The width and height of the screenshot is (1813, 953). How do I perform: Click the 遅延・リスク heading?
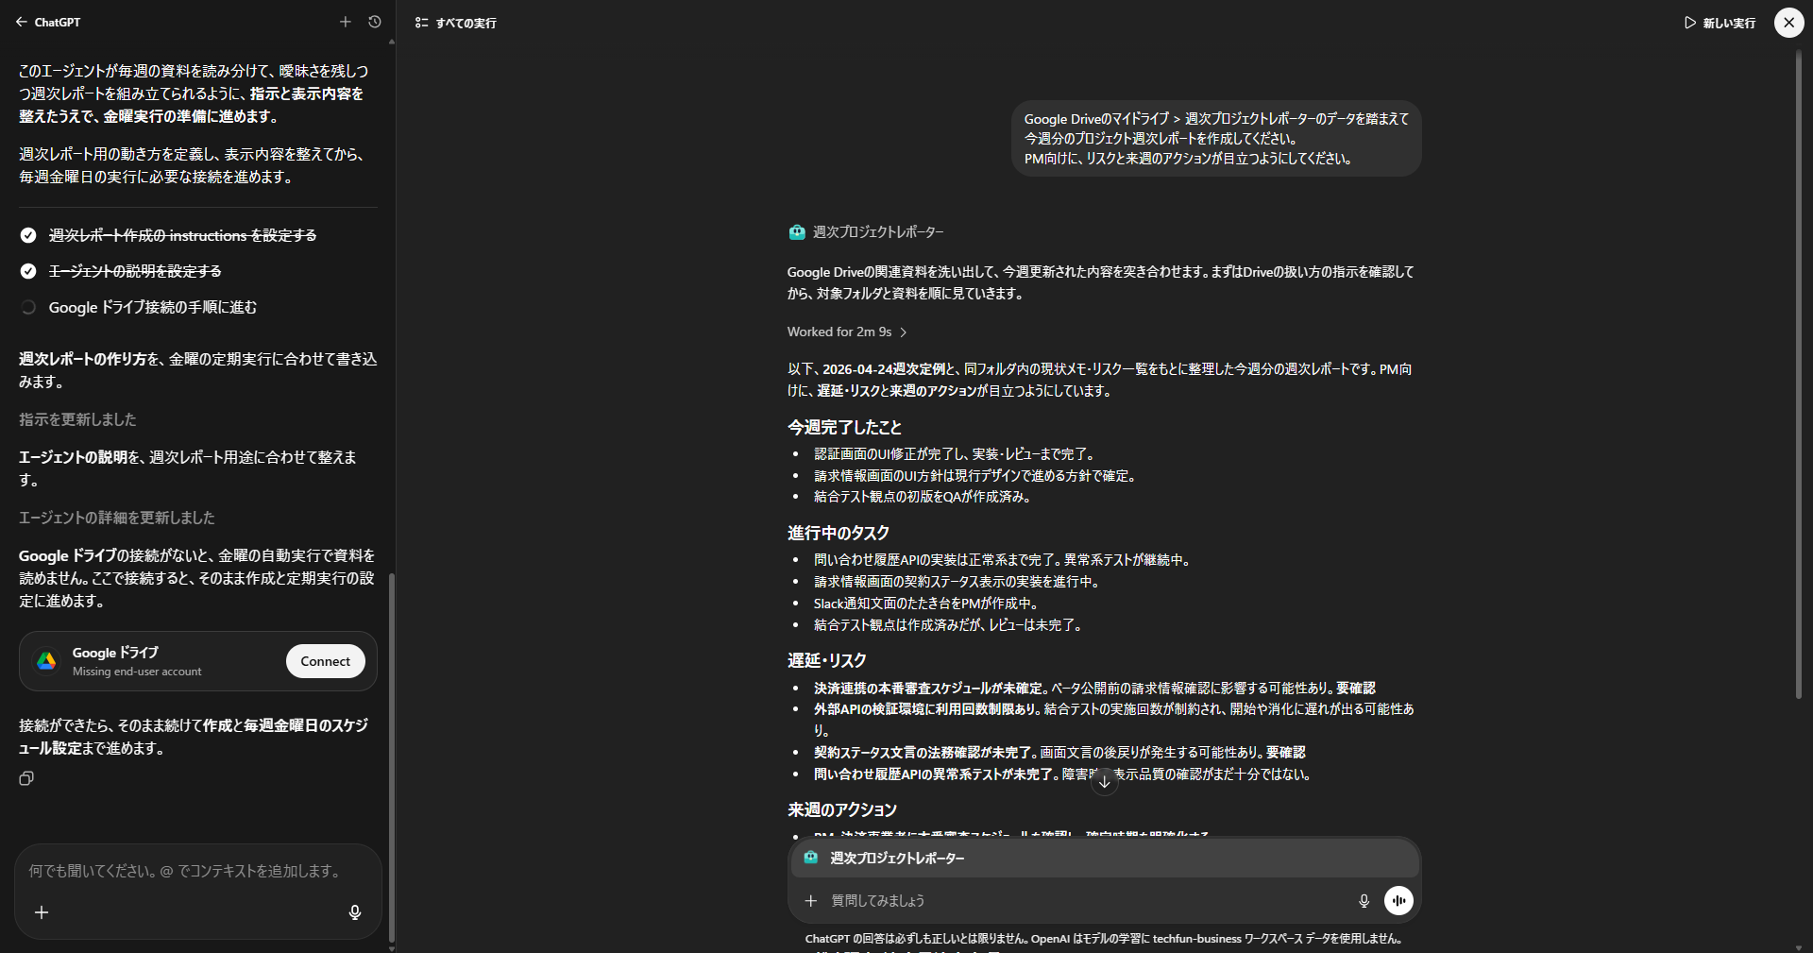pos(827,660)
